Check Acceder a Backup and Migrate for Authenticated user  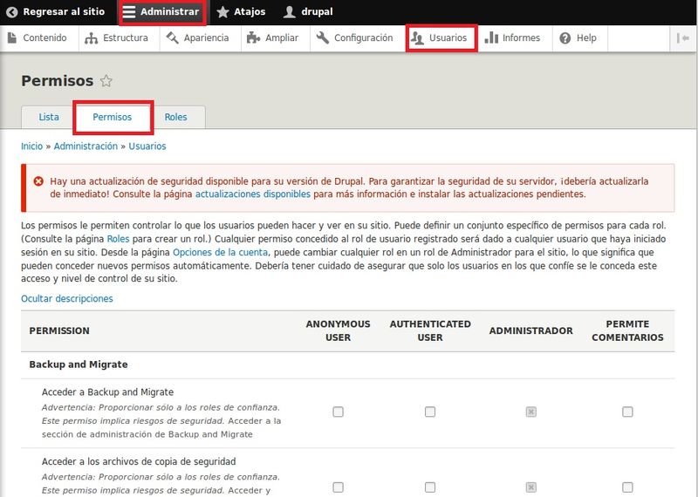click(x=430, y=412)
